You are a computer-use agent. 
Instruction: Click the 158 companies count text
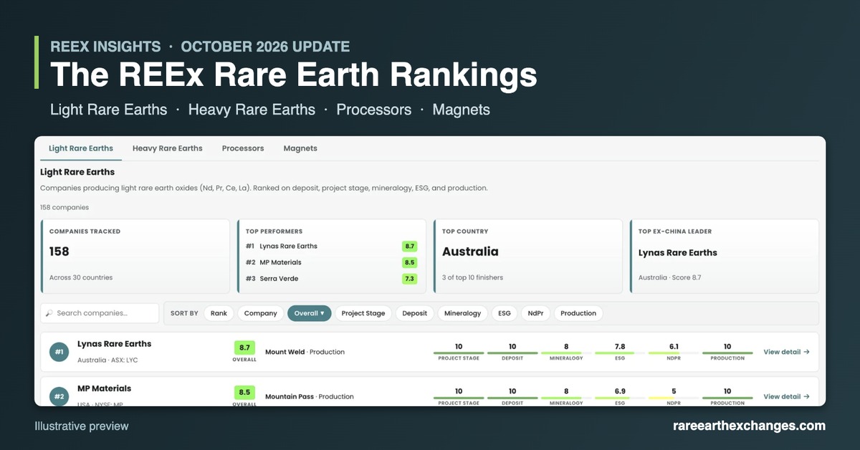(64, 207)
